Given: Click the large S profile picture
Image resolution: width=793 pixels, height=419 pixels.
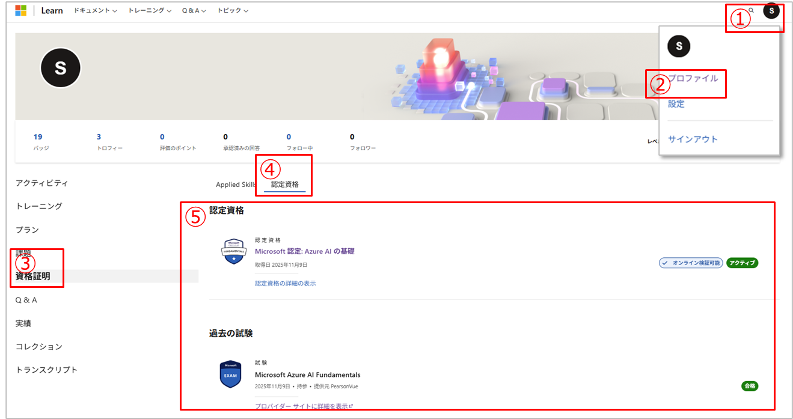Looking at the screenshot, I should point(60,69).
